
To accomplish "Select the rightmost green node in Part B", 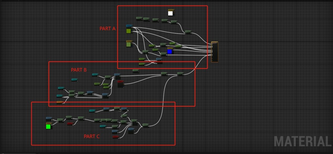I will [x=180, y=74].
